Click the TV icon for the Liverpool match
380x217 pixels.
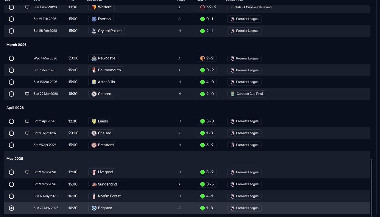click(27, 172)
